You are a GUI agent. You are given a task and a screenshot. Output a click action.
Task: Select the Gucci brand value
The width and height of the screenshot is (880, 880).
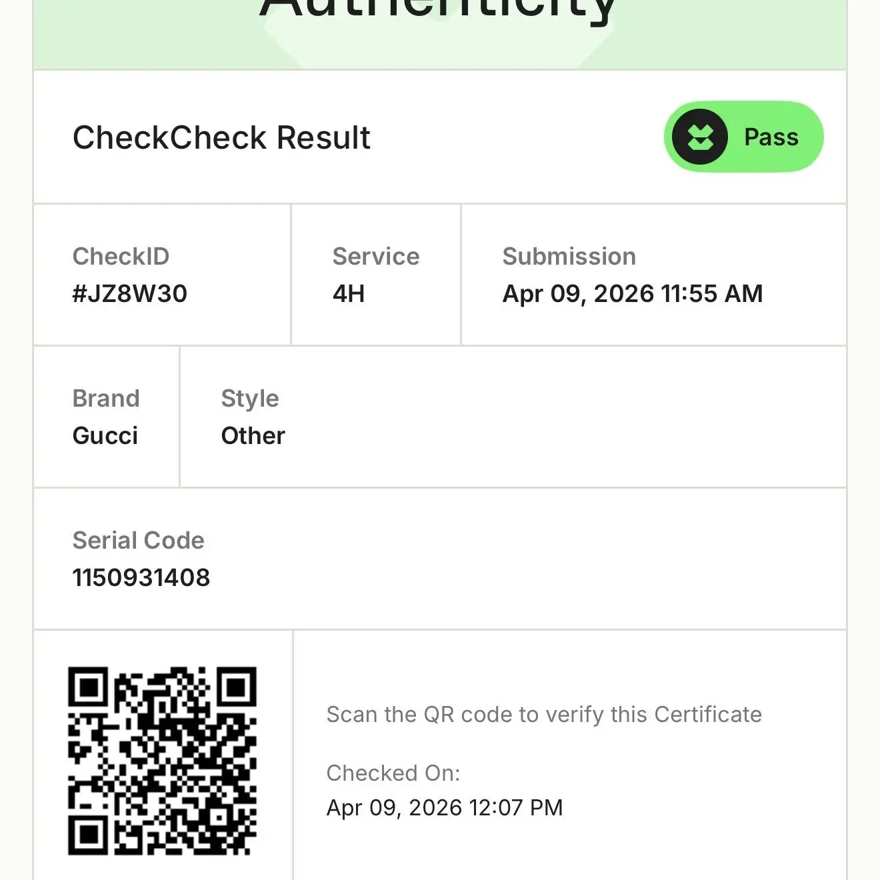(105, 436)
